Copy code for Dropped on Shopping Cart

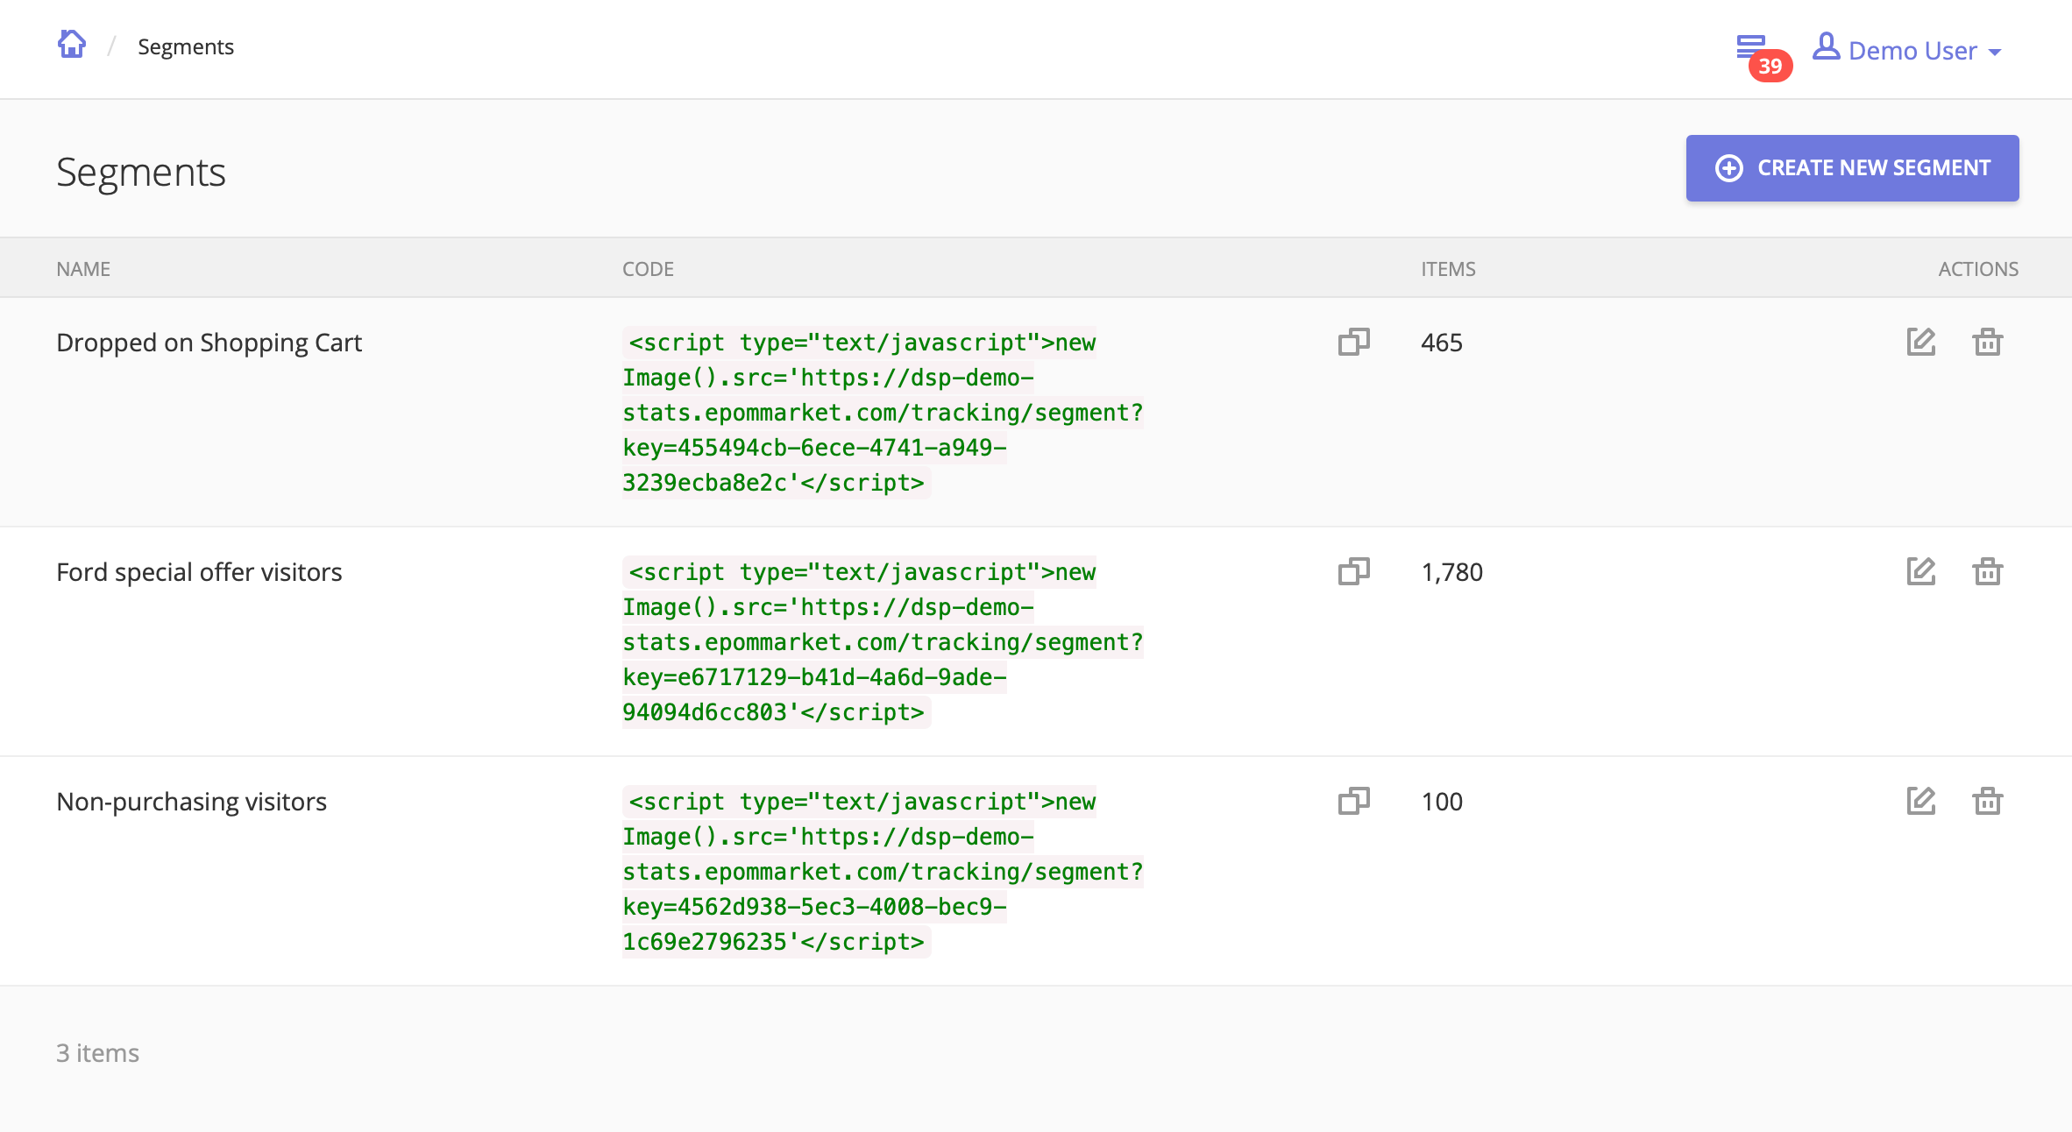pyautogui.click(x=1354, y=342)
